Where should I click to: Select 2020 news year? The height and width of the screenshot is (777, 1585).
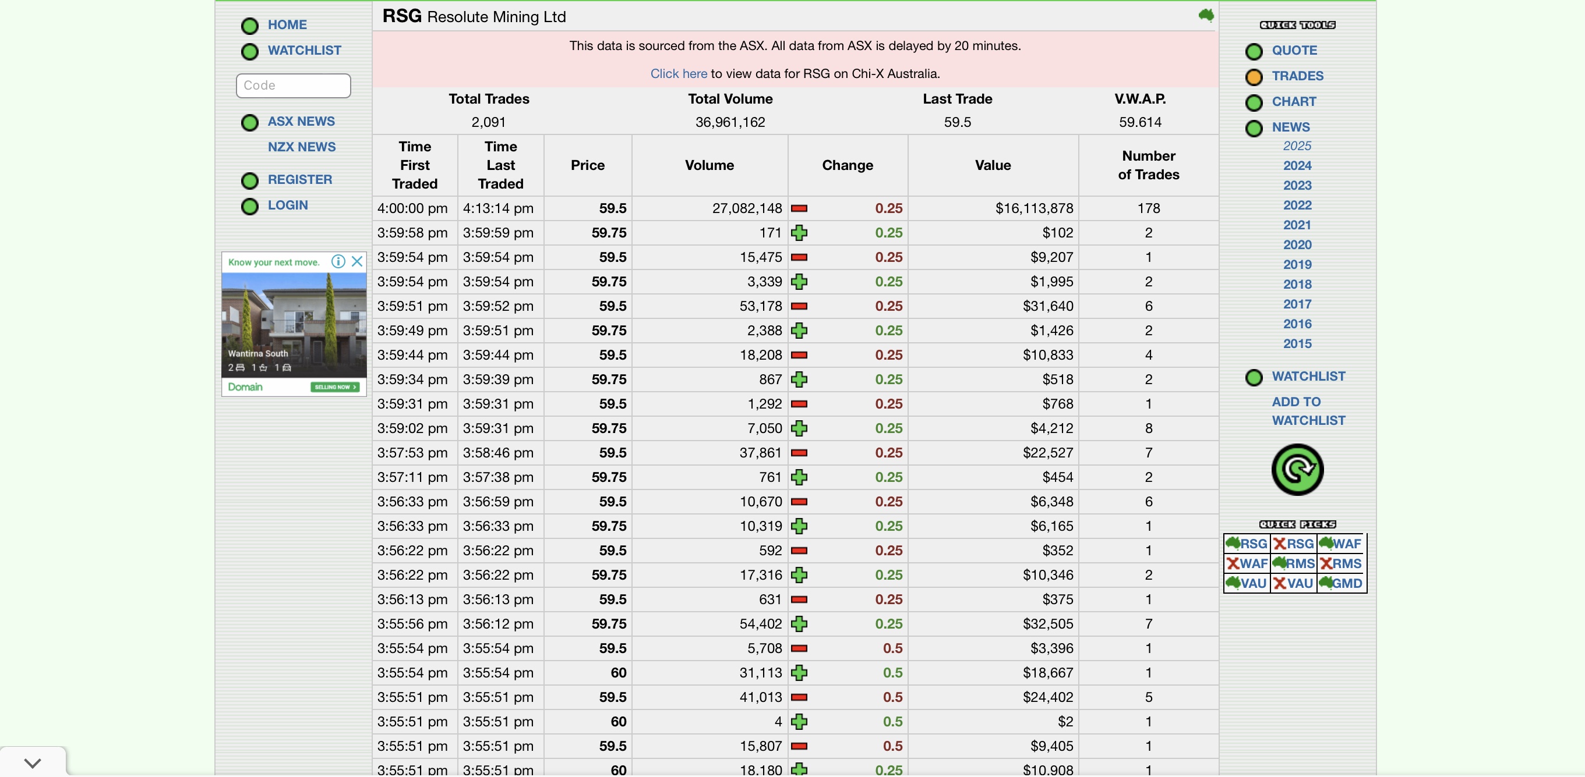[1297, 244]
